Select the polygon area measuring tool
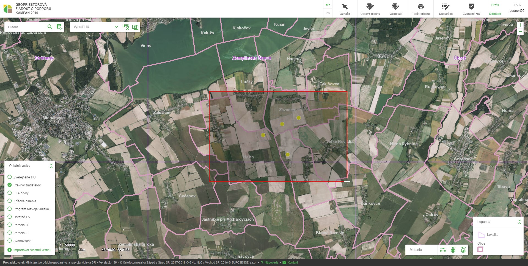Screen dimensions: 528x266 [x=453, y=250]
